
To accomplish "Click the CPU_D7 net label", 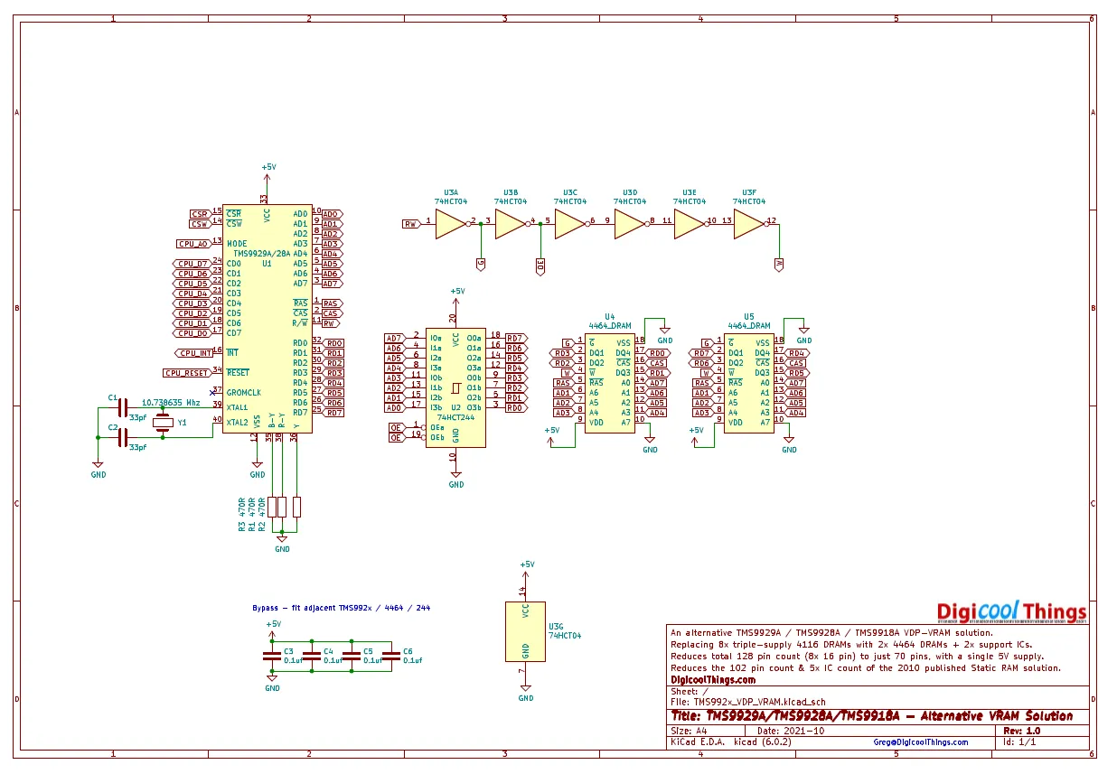I will (x=192, y=264).
